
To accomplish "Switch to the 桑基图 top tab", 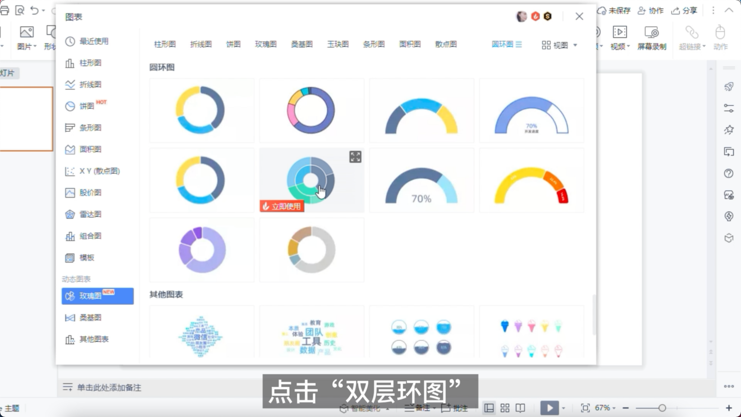I will click(302, 44).
